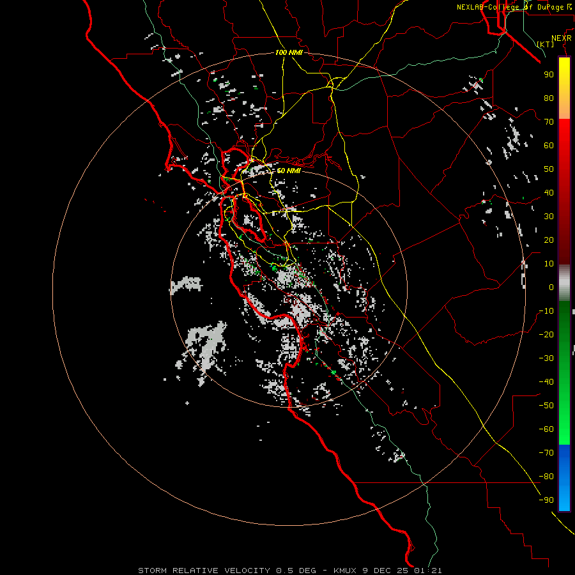This screenshot has height=575, width=575.
Task: Click the 9 DEC 25 date text
Action: click(386, 571)
